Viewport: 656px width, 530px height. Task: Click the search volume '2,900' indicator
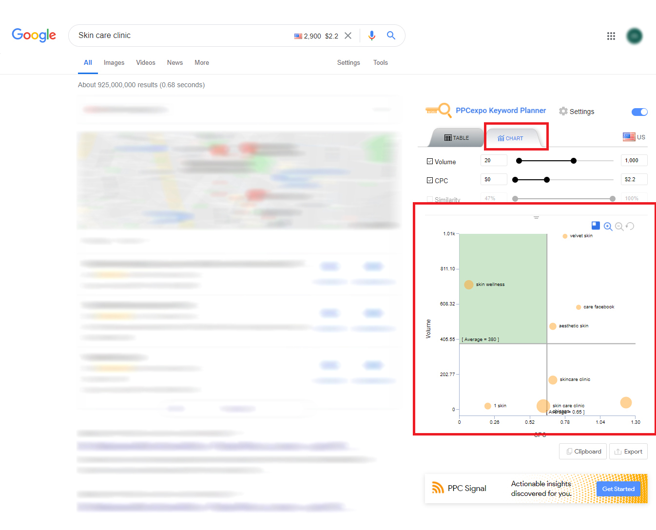tap(312, 36)
